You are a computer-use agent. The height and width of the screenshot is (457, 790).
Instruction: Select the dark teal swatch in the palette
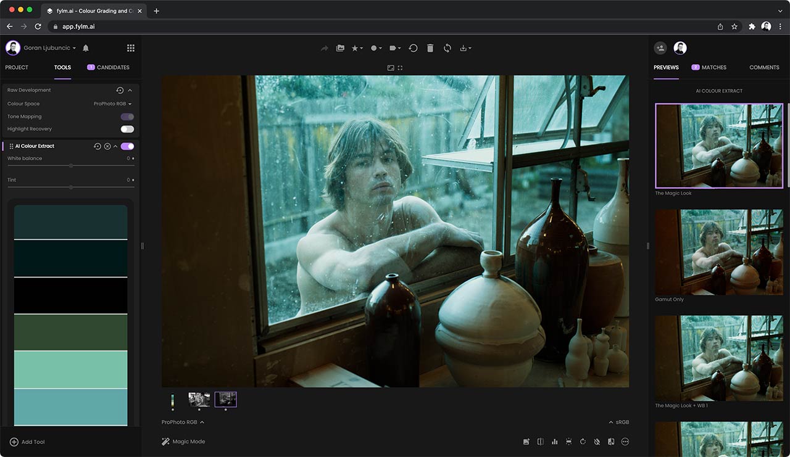point(70,222)
